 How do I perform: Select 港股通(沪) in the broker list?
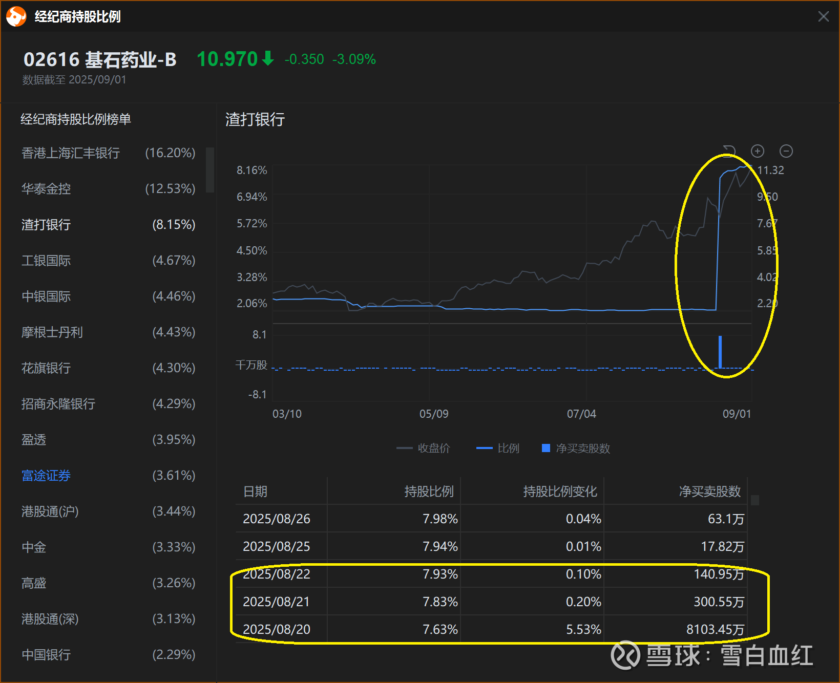point(108,511)
